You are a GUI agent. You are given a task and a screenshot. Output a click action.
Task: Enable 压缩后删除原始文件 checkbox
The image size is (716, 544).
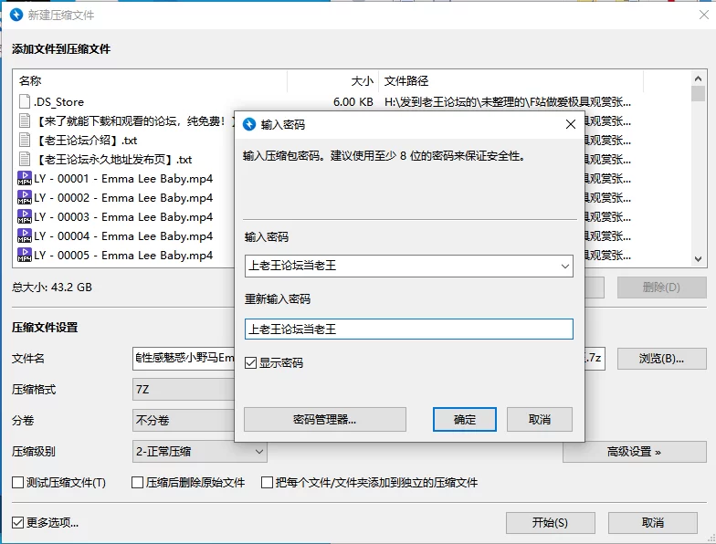[x=137, y=482]
